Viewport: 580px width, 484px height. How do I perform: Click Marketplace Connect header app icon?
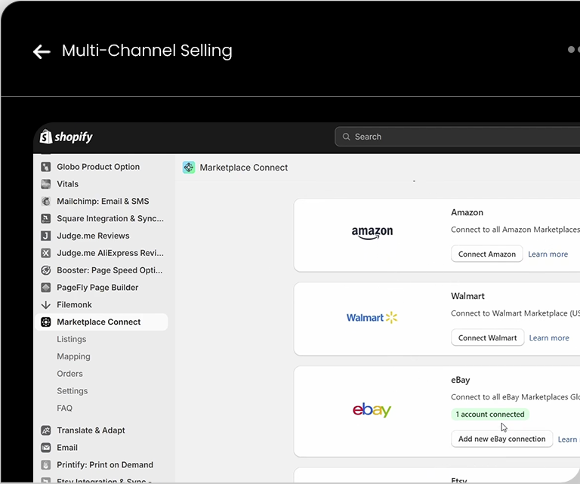click(x=189, y=168)
